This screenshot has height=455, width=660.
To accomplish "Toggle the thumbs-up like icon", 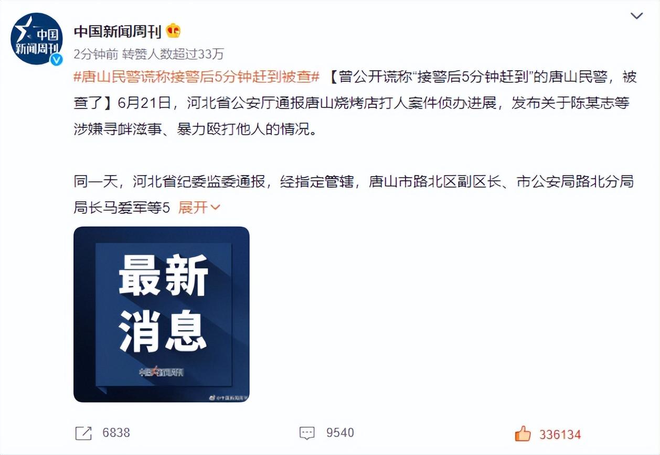I will tap(523, 434).
